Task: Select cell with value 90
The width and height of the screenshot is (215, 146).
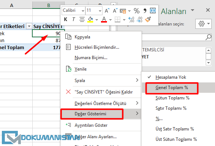Action: [46, 33]
